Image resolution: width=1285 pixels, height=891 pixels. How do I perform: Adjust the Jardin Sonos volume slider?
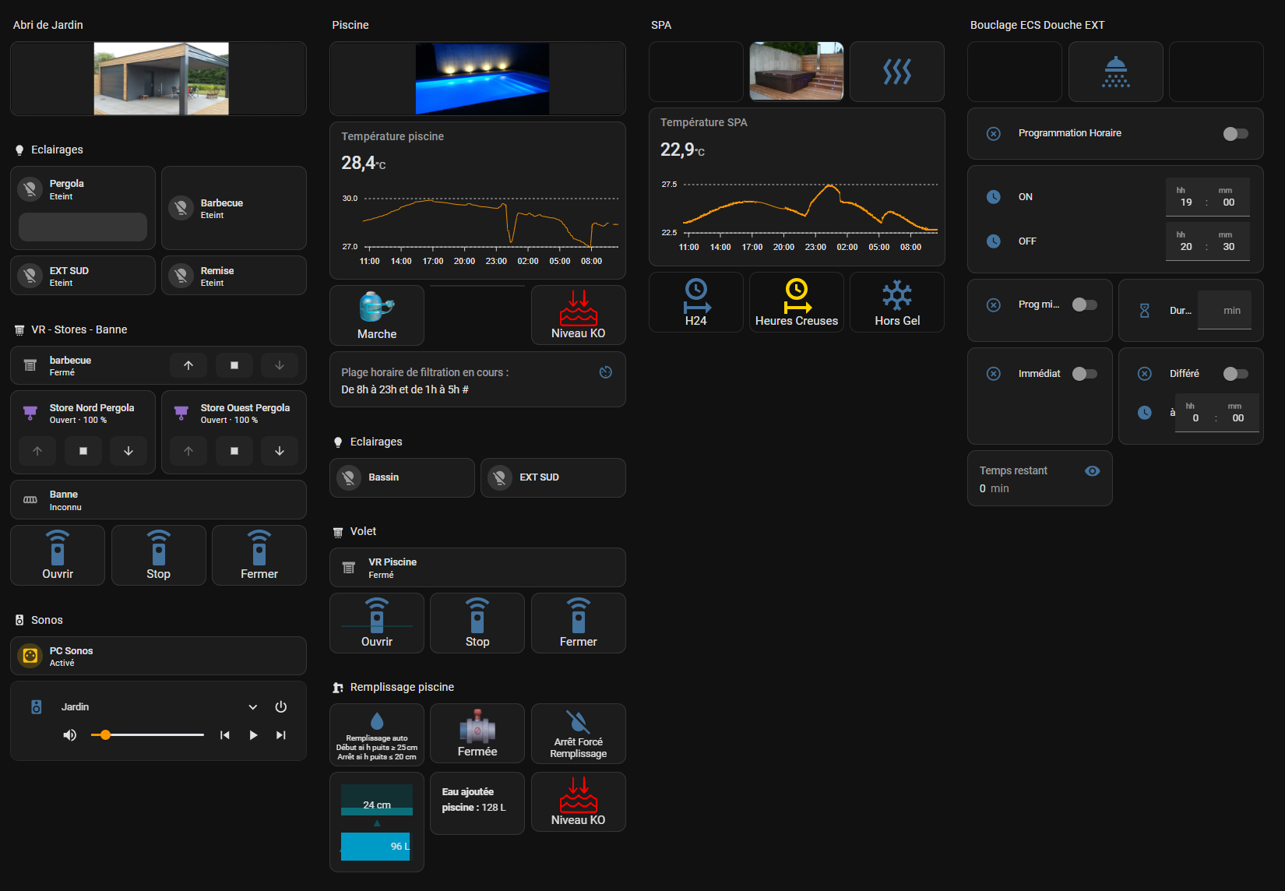(x=147, y=735)
